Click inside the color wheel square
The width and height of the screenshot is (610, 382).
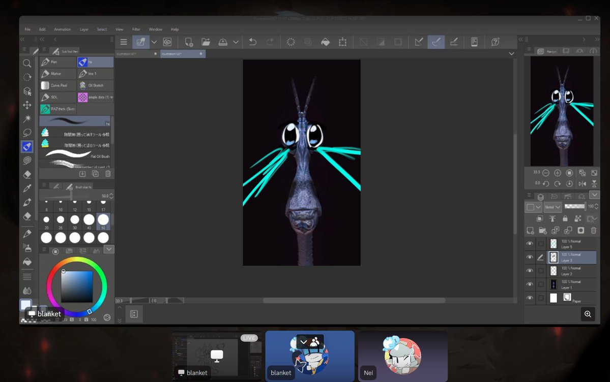(x=77, y=286)
